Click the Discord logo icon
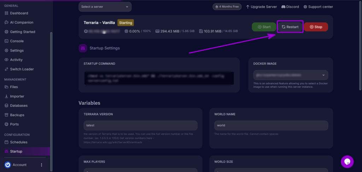This screenshot has width=362, height=172. [283, 7]
